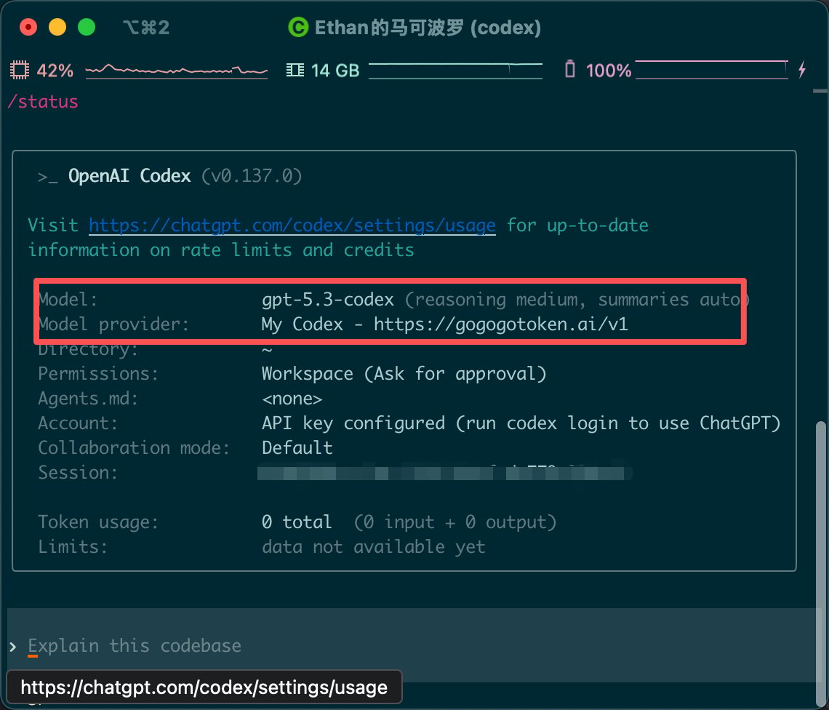Click the Limits: label
The height and width of the screenshot is (710, 829).
coord(73,547)
